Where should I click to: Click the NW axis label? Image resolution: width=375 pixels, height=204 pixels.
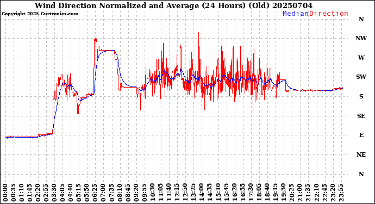[361, 38]
